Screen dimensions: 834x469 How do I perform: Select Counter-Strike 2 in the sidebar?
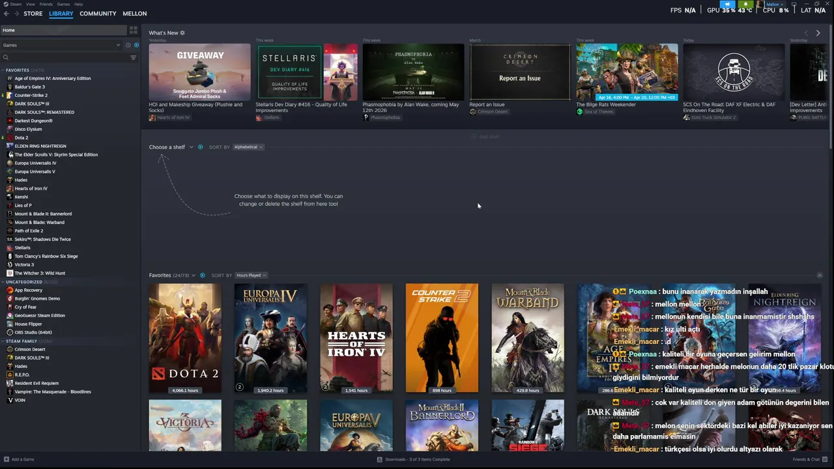[31, 95]
